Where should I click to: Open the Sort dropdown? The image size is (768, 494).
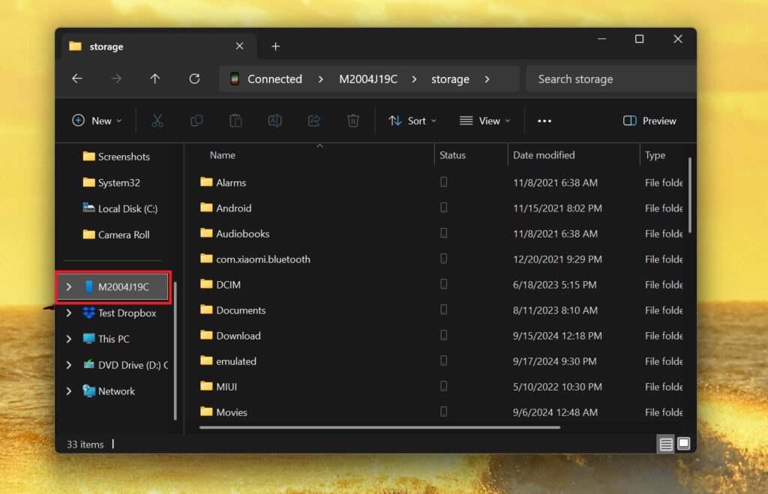tap(412, 120)
